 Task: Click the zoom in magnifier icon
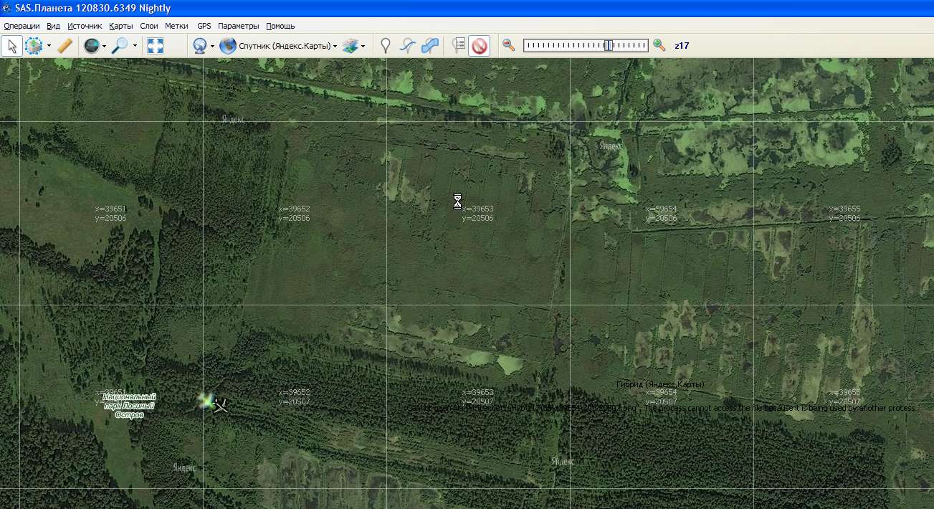click(x=659, y=45)
